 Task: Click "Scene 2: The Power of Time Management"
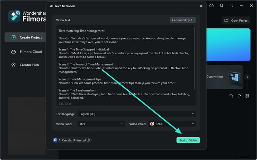[x=86, y=65]
